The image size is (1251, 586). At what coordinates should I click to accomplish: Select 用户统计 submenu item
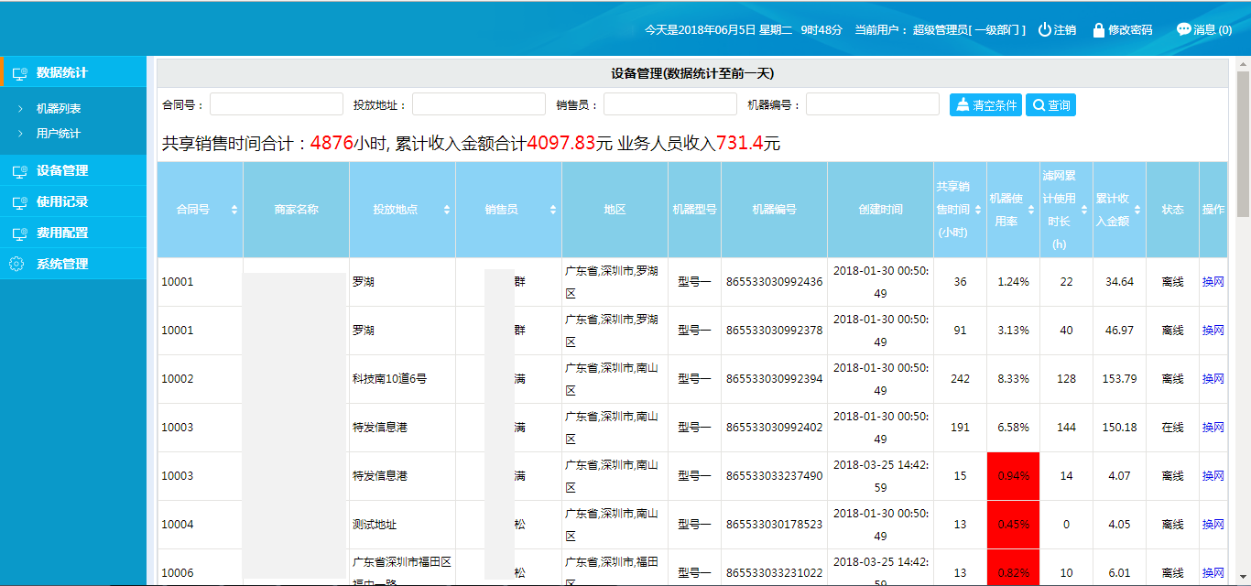click(59, 134)
